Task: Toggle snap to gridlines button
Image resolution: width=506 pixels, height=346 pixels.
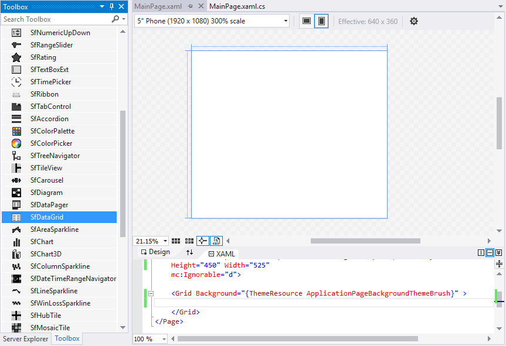Action: 189,241
